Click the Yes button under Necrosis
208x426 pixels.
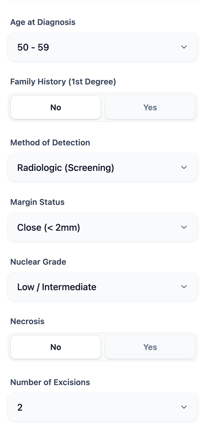150,347
